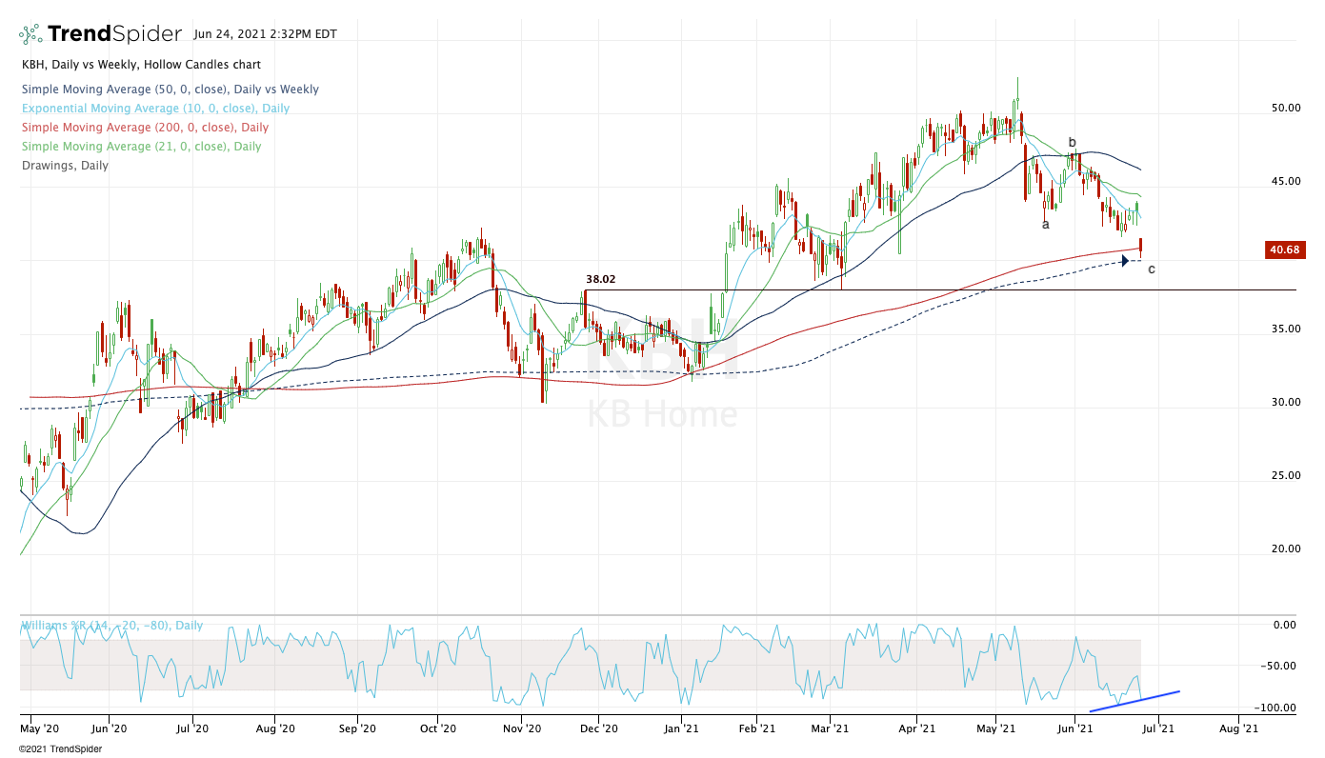Viewport: 1325px width, 758px height.
Task: Click the Dec '20 date axis label
Action: (599, 728)
